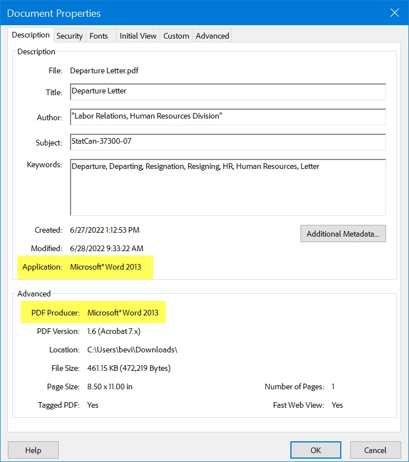This screenshot has width=409, height=462.
Task: Click the PDF Producer value Microsoft Word 2013
Action: (x=123, y=313)
